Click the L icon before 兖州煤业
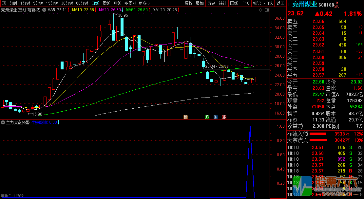The width and height of the screenshot is (364, 199). click(289, 5)
